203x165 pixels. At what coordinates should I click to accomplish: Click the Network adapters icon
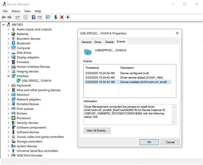[13, 99]
